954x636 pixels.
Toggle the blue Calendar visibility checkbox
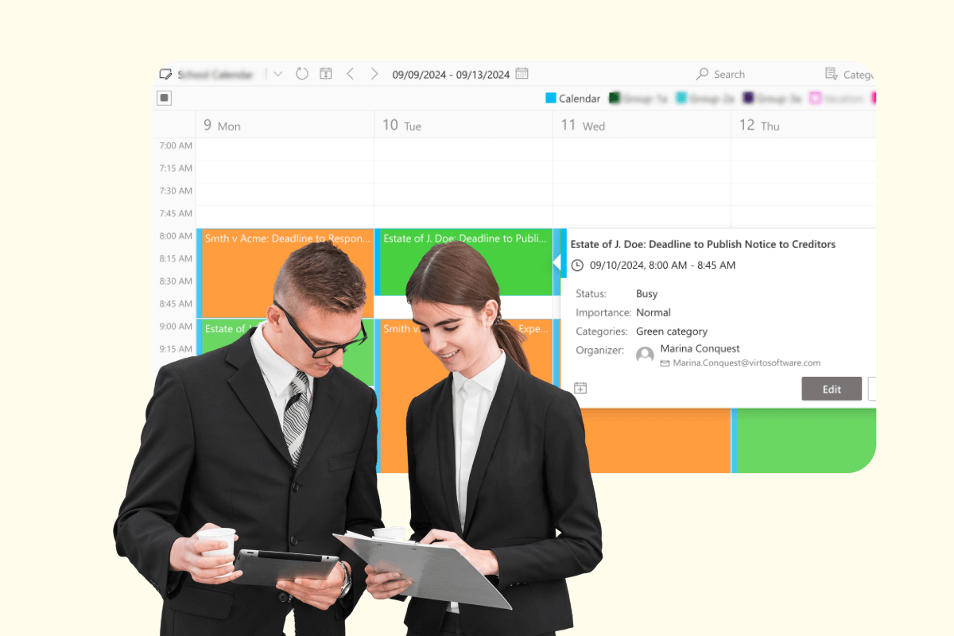point(552,99)
